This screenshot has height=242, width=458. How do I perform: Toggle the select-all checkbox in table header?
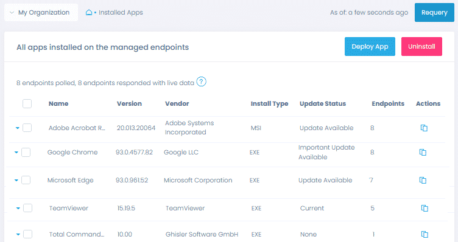point(27,103)
